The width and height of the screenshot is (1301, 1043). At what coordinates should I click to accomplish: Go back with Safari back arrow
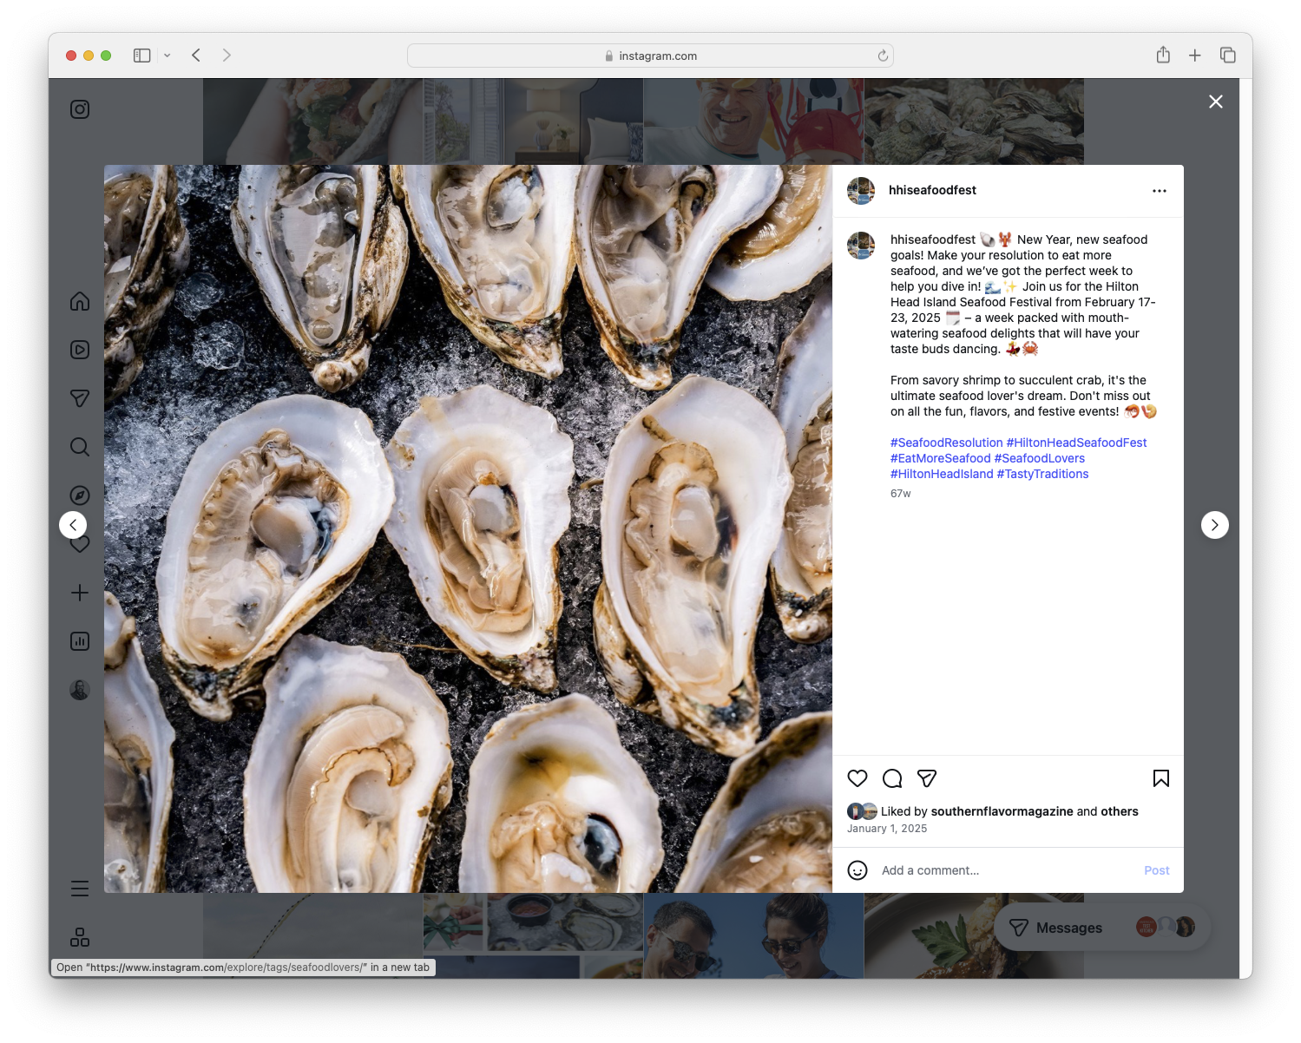coord(196,56)
